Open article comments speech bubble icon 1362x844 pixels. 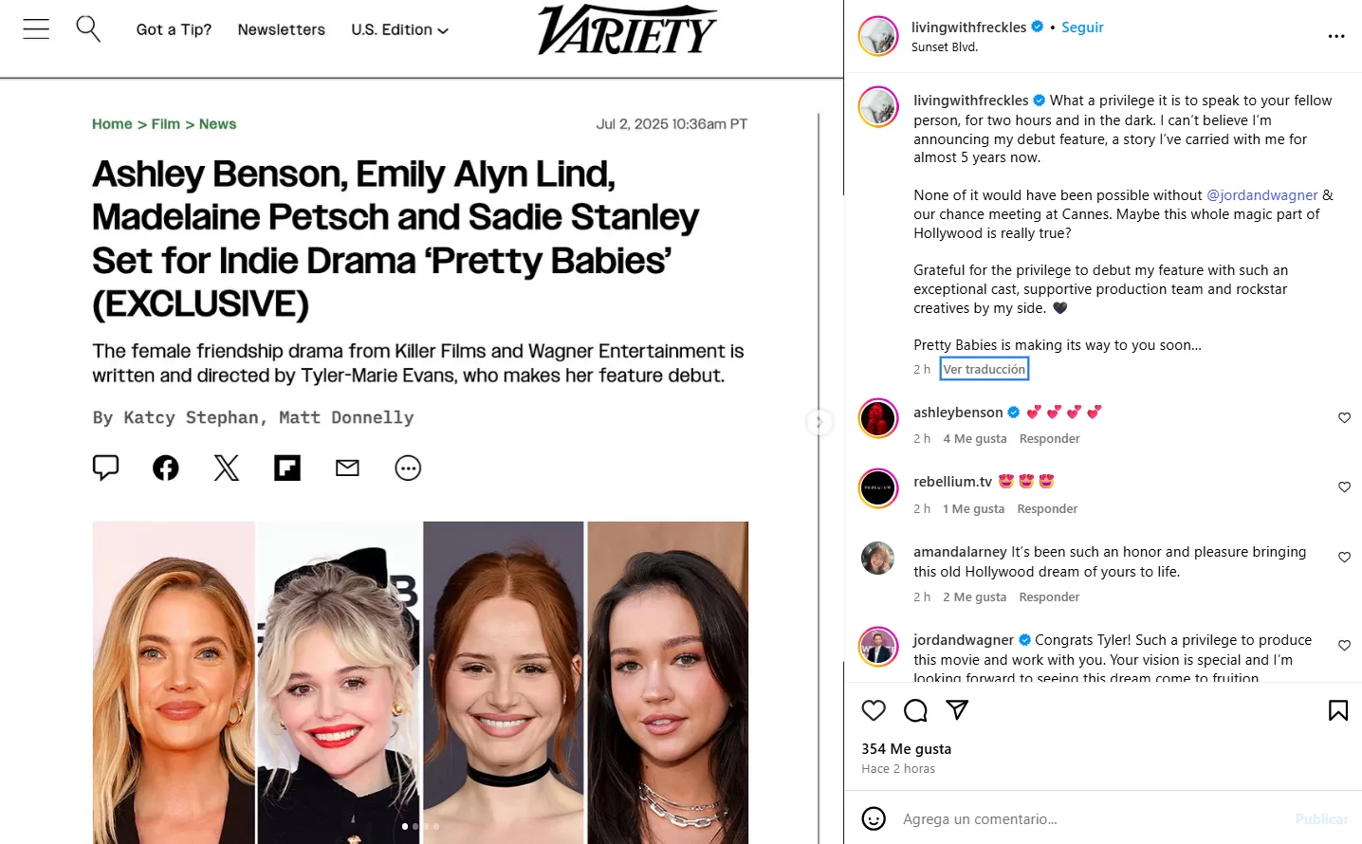click(x=105, y=468)
